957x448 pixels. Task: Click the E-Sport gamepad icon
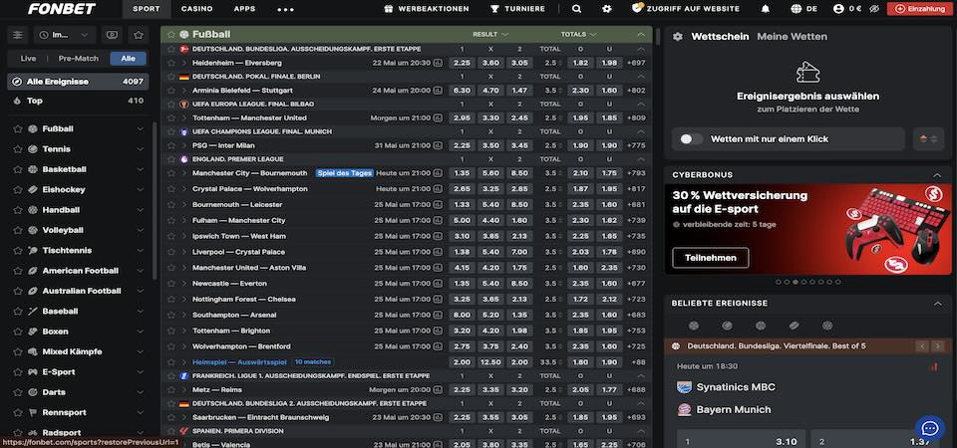click(x=33, y=371)
